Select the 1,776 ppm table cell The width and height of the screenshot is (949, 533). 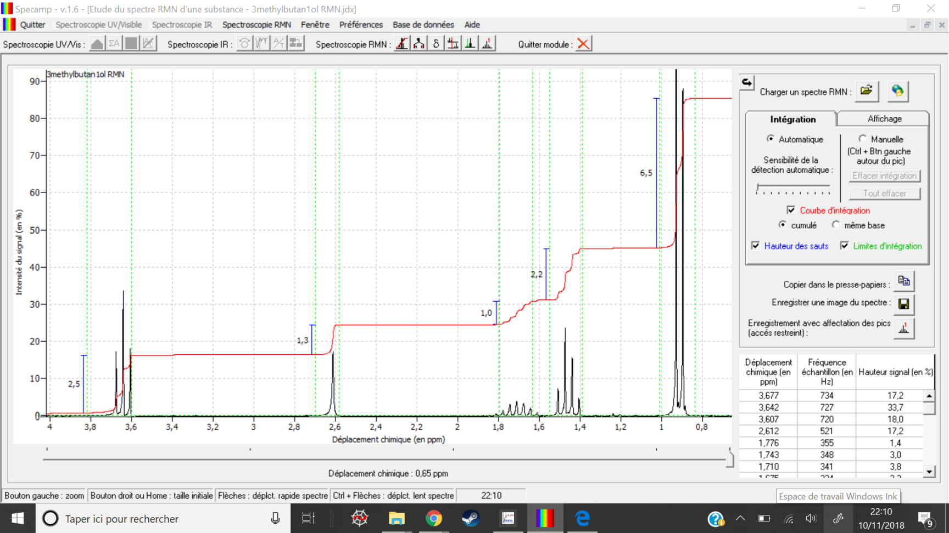tap(769, 443)
